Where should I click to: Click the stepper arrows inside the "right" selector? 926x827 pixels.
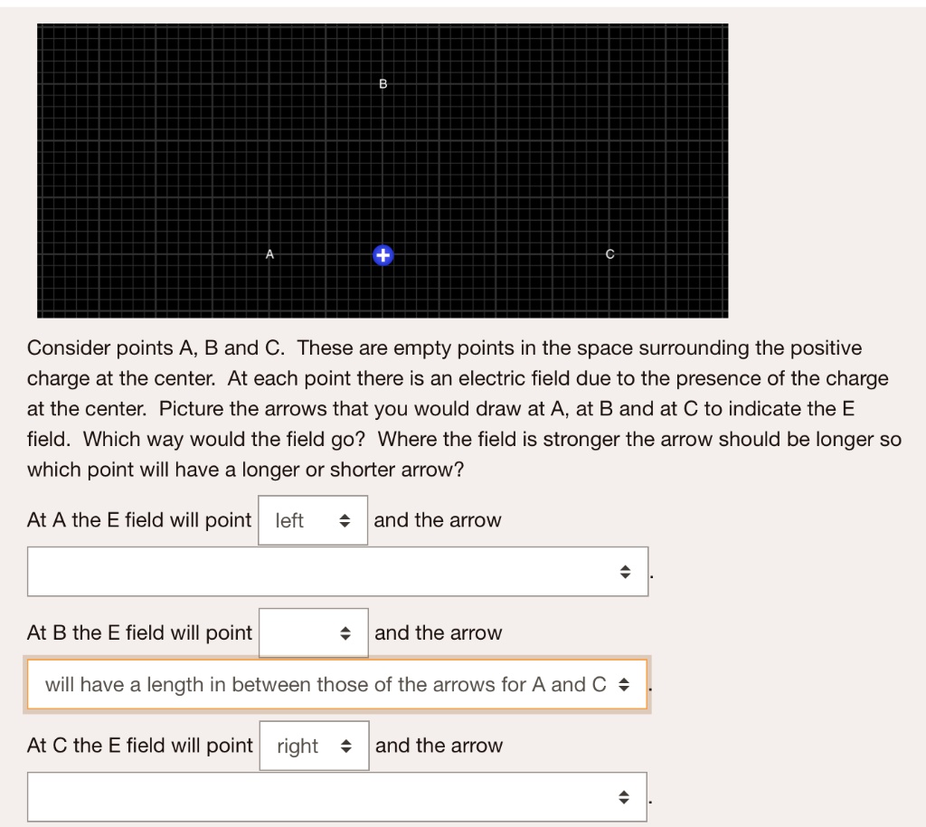point(346,746)
